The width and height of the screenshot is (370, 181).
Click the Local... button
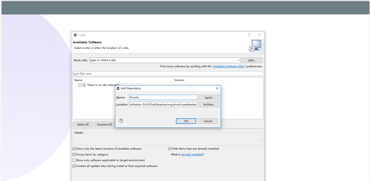point(209,97)
